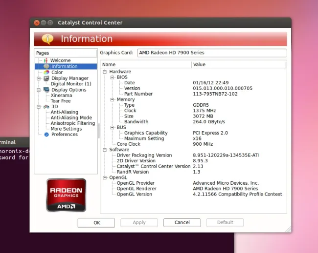Collapse the BIOS section
This screenshot has height=253, width=318.
[112, 78]
